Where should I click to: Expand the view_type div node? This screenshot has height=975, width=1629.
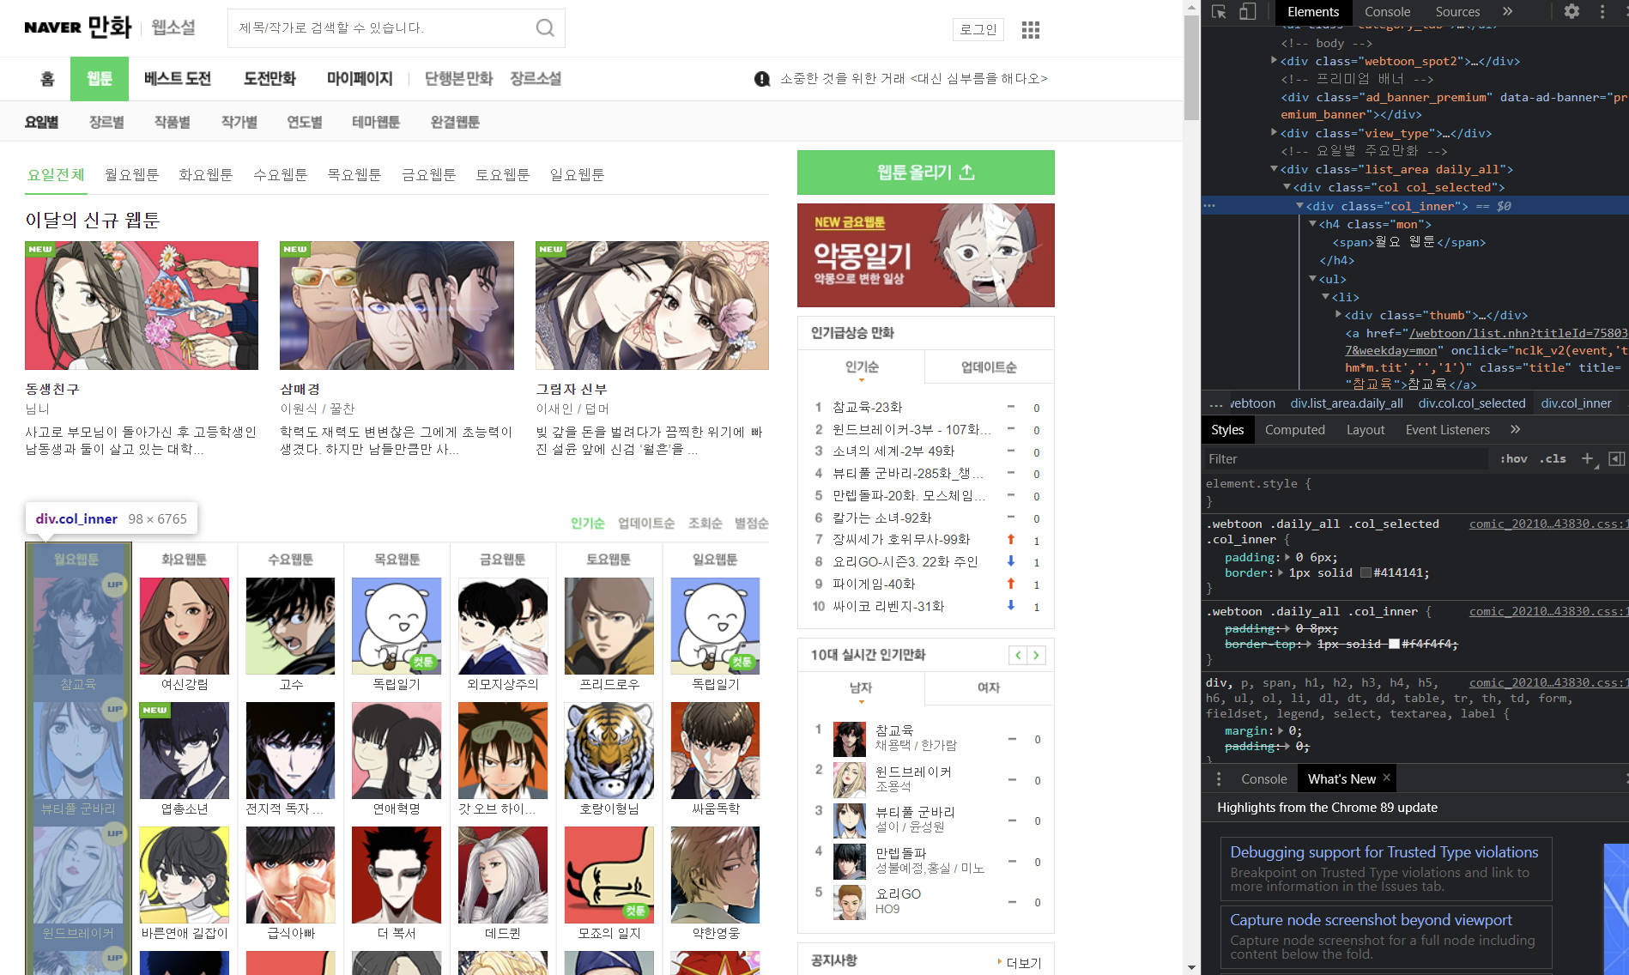tap(1274, 132)
